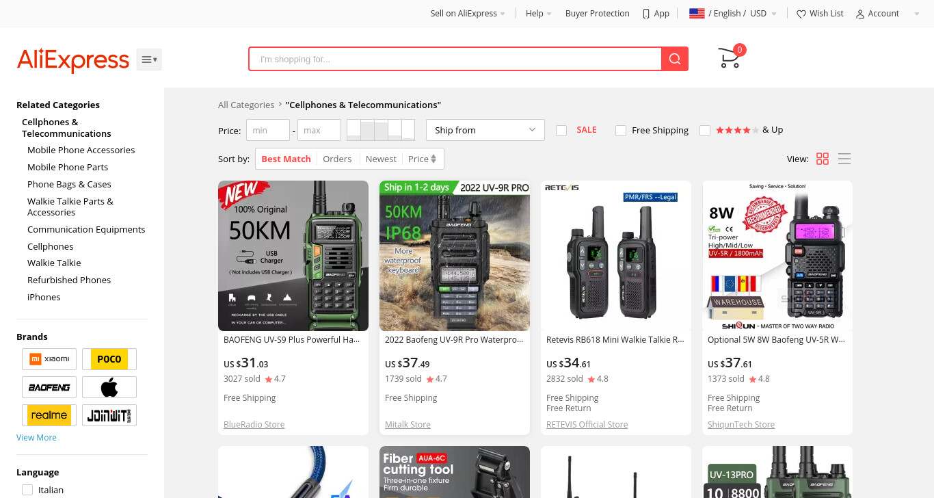Click the App phone icon
934x498 pixels.
[x=646, y=14]
